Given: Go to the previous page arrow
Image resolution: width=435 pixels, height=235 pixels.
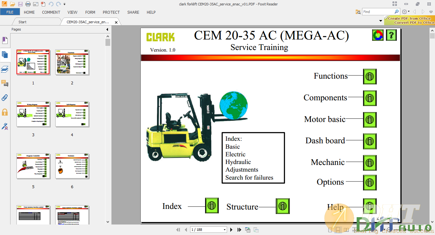Looking at the screenshot, I should coord(186,230).
